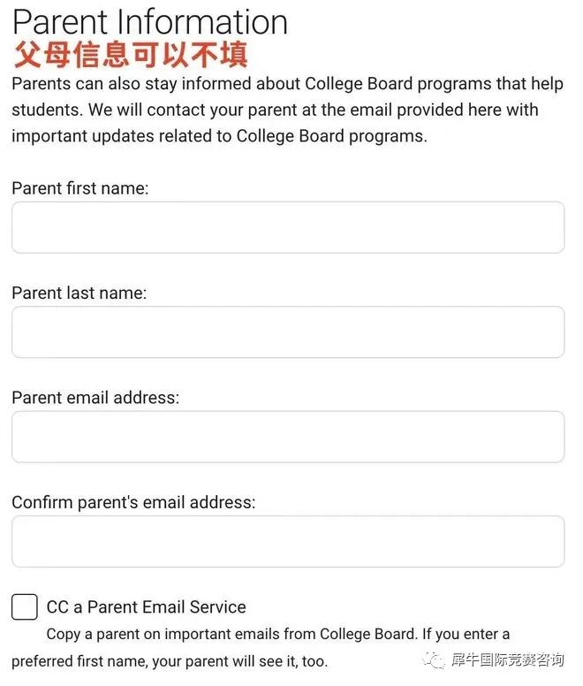Screen dimensions: 583x686
Task: Click the Parent email address label
Action: coord(95,398)
